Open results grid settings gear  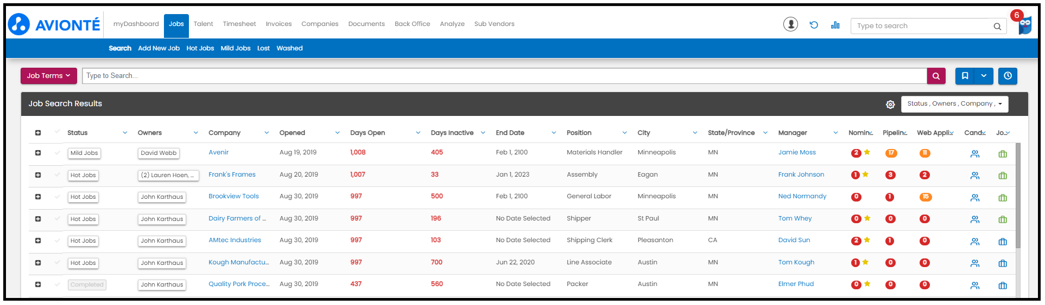tap(890, 105)
